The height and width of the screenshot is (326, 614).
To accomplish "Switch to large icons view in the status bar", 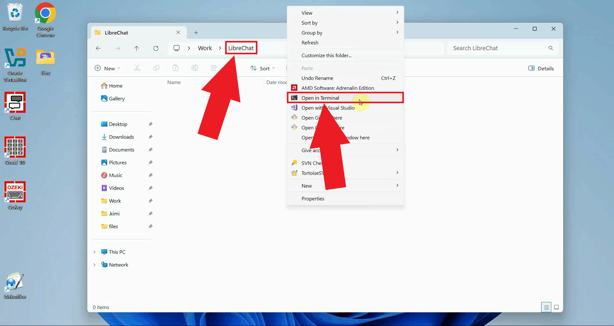I will click(556, 307).
